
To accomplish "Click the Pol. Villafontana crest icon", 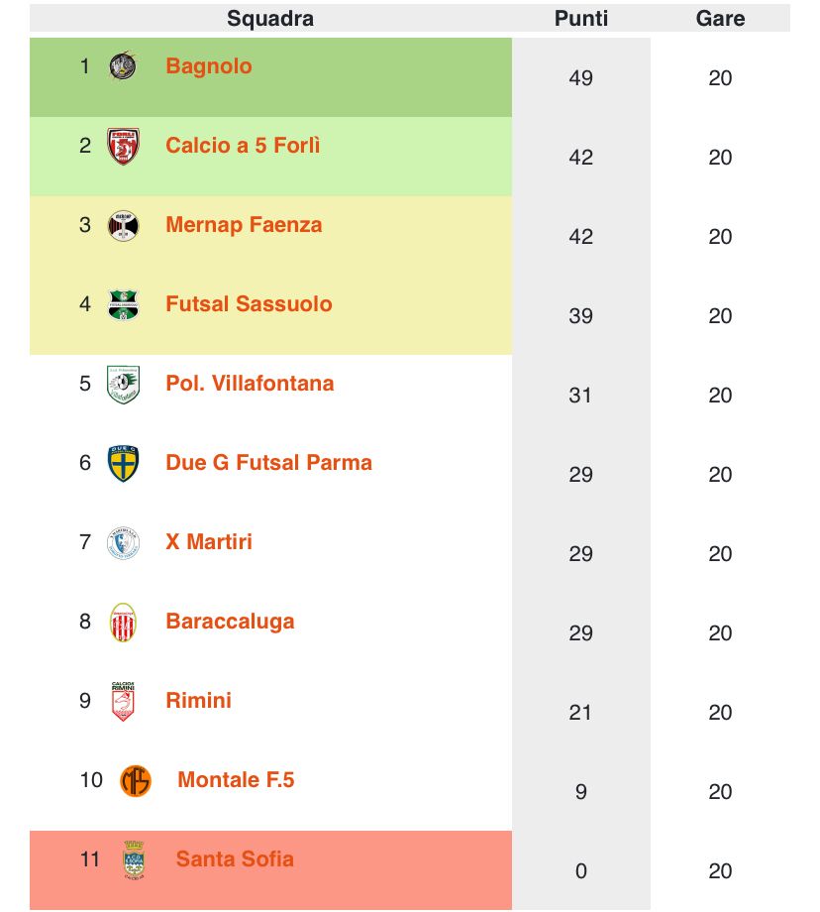I will tap(123, 384).
